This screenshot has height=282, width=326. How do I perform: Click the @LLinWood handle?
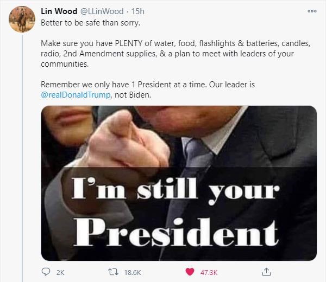[x=102, y=11]
